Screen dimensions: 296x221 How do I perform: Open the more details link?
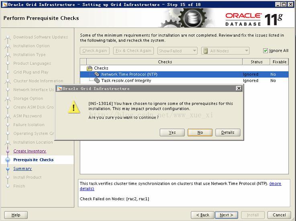tap(275, 183)
